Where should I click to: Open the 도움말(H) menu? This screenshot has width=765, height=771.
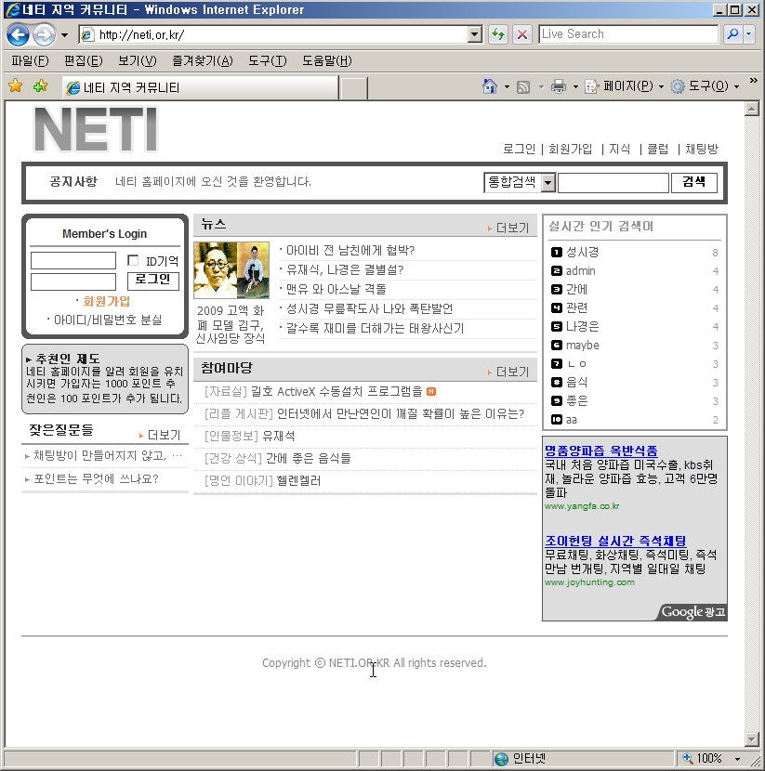tap(326, 61)
